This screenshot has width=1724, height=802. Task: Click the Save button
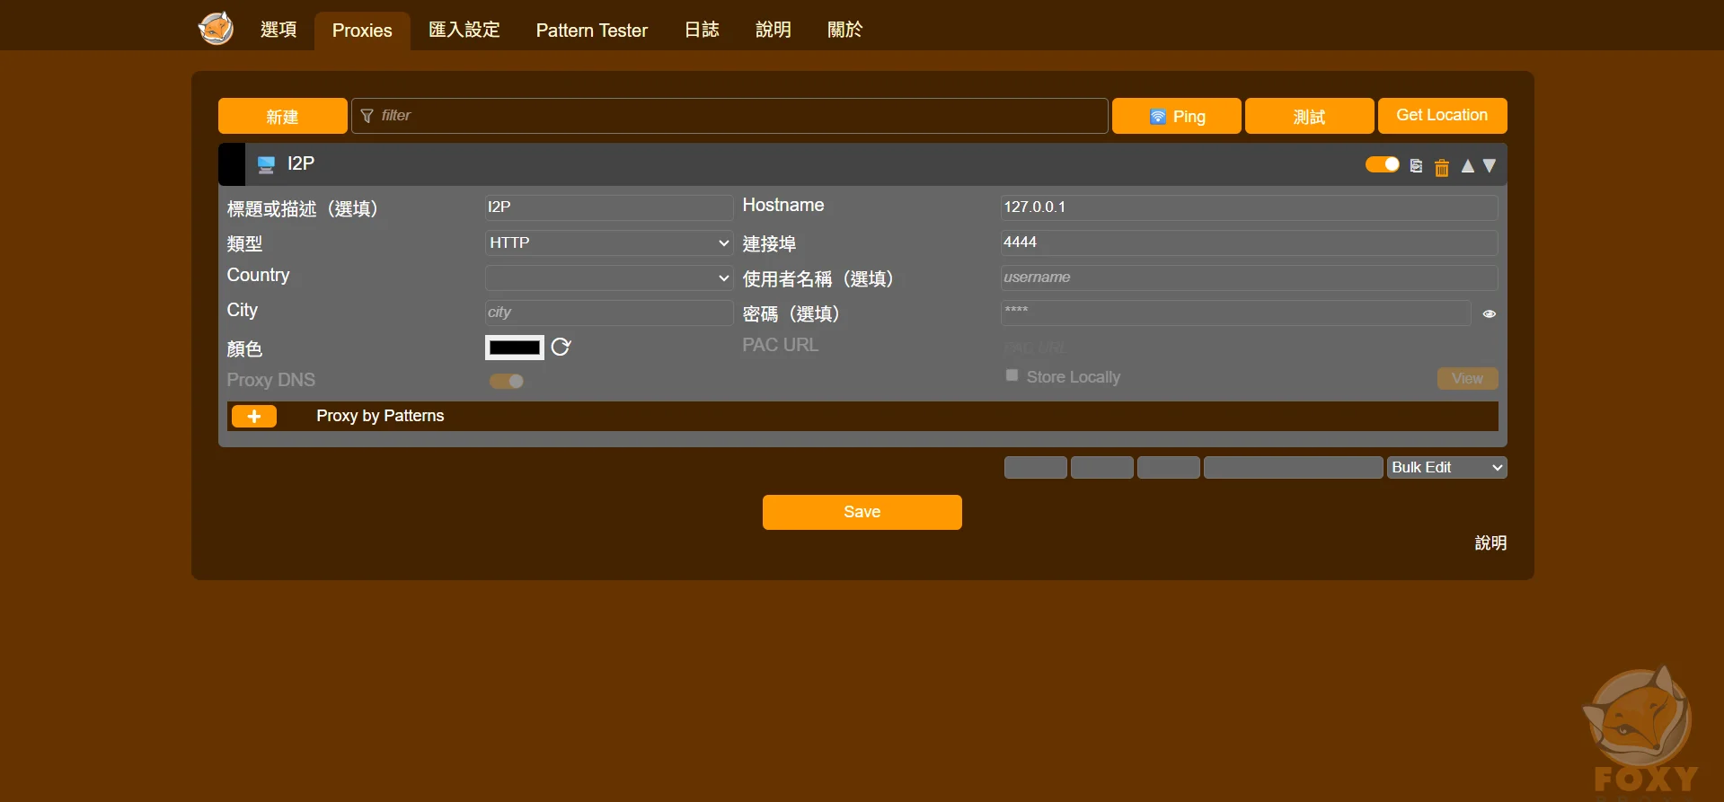coord(862,512)
